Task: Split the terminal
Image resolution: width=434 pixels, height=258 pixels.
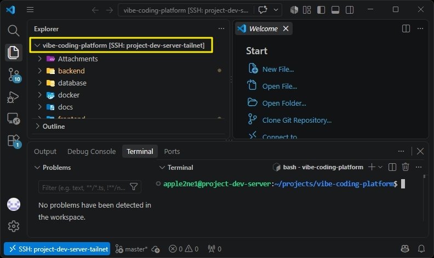Action: pyautogui.click(x=392, y=167)
